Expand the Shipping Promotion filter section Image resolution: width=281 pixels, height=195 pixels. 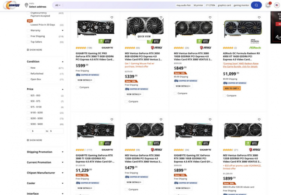63,152
